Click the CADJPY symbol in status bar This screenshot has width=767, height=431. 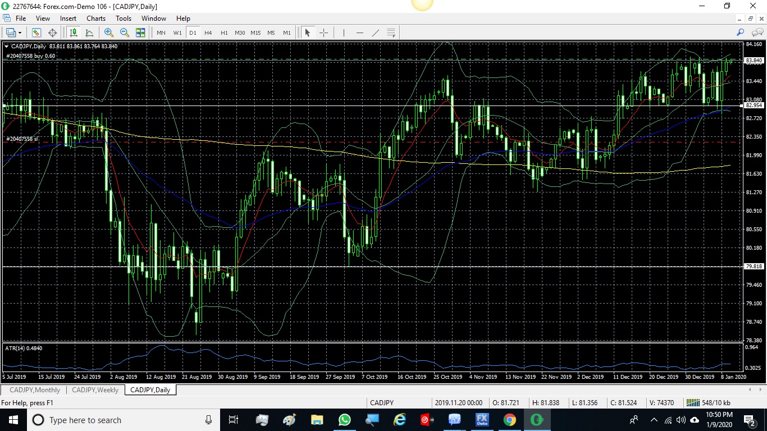tap(382, 403)
